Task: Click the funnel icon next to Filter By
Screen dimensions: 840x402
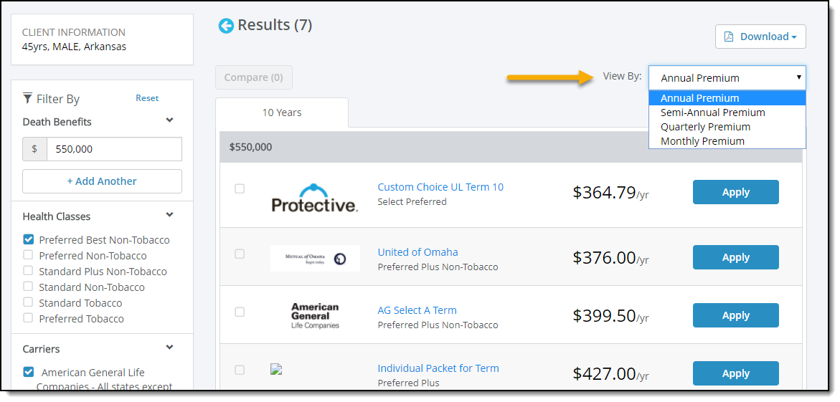Action: [28, 98]
